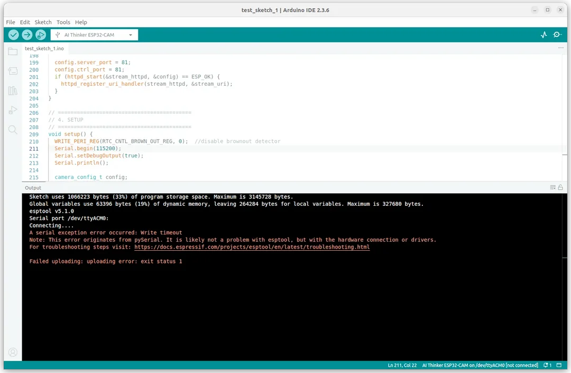Click the 'Connecting....' output line
Screen dimensions: 571x373
(x=51, y=225)
